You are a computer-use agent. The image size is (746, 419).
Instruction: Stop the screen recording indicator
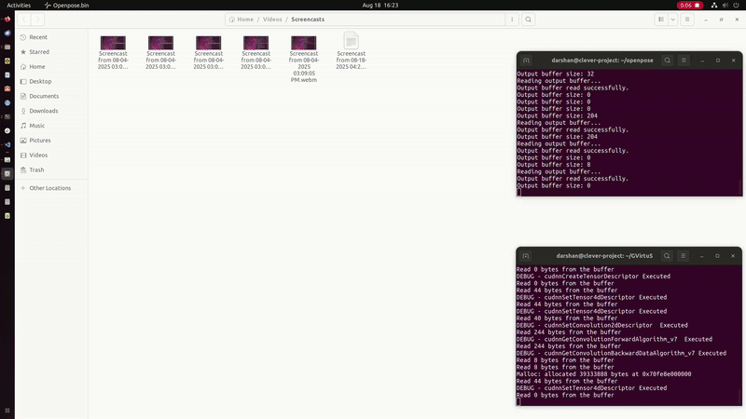click(684, 5)
